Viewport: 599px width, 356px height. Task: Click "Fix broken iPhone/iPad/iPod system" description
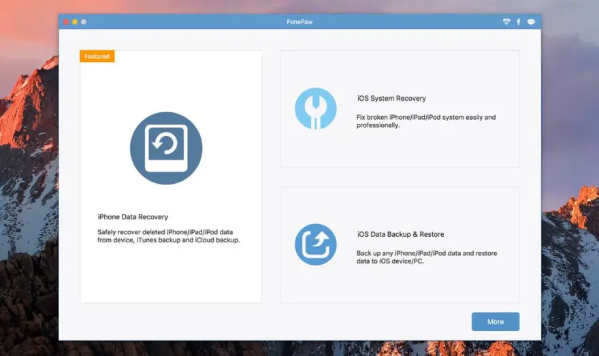click(x=426, y=121)
